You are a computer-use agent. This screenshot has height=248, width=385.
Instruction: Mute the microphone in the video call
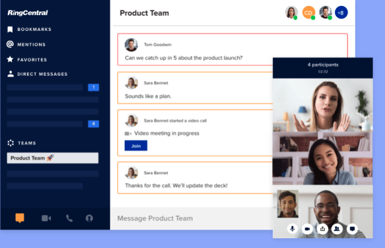pyautogui.click(x=292, y=229)
